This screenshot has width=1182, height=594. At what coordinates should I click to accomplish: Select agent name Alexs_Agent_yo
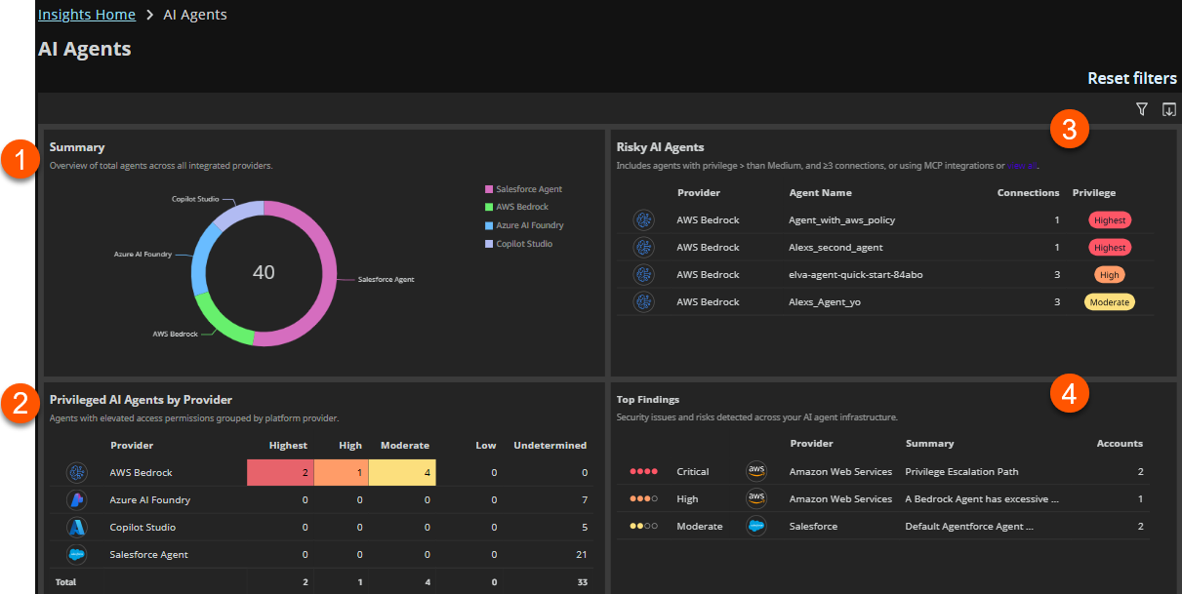click(x=825, y=302)
